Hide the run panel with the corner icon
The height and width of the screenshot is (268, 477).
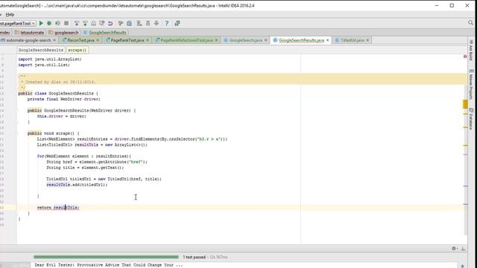(x=463, y=248)
